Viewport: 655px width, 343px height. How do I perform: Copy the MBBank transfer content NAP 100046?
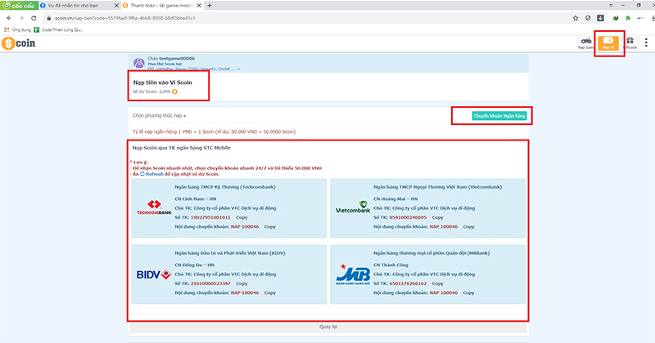[x=468, y=292]
